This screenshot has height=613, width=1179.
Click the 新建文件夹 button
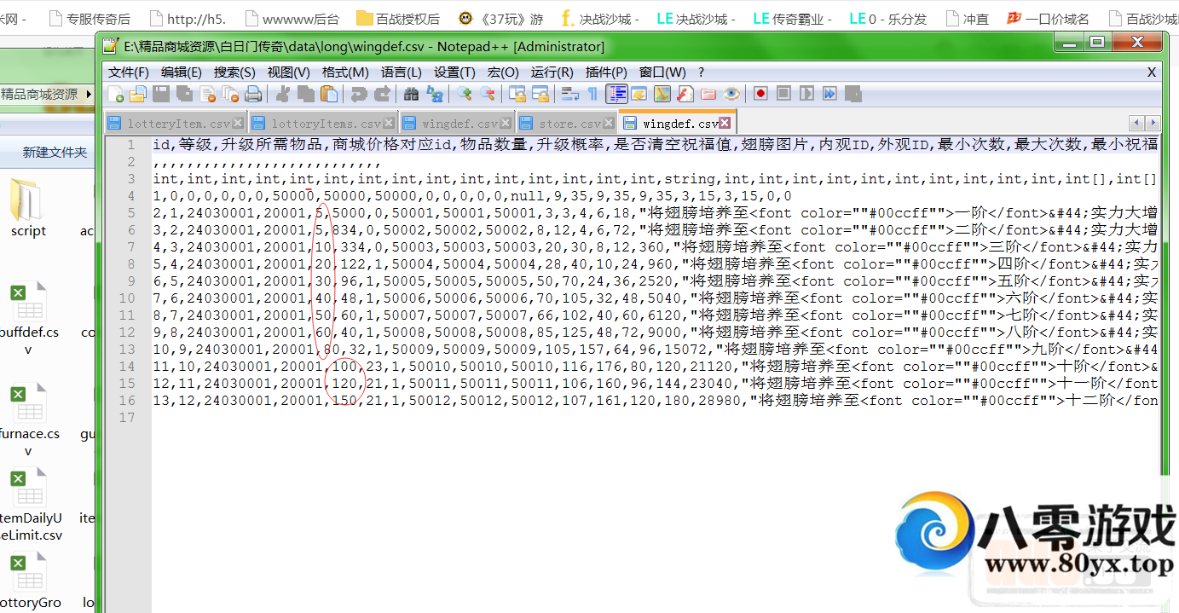tap(55, 153)
